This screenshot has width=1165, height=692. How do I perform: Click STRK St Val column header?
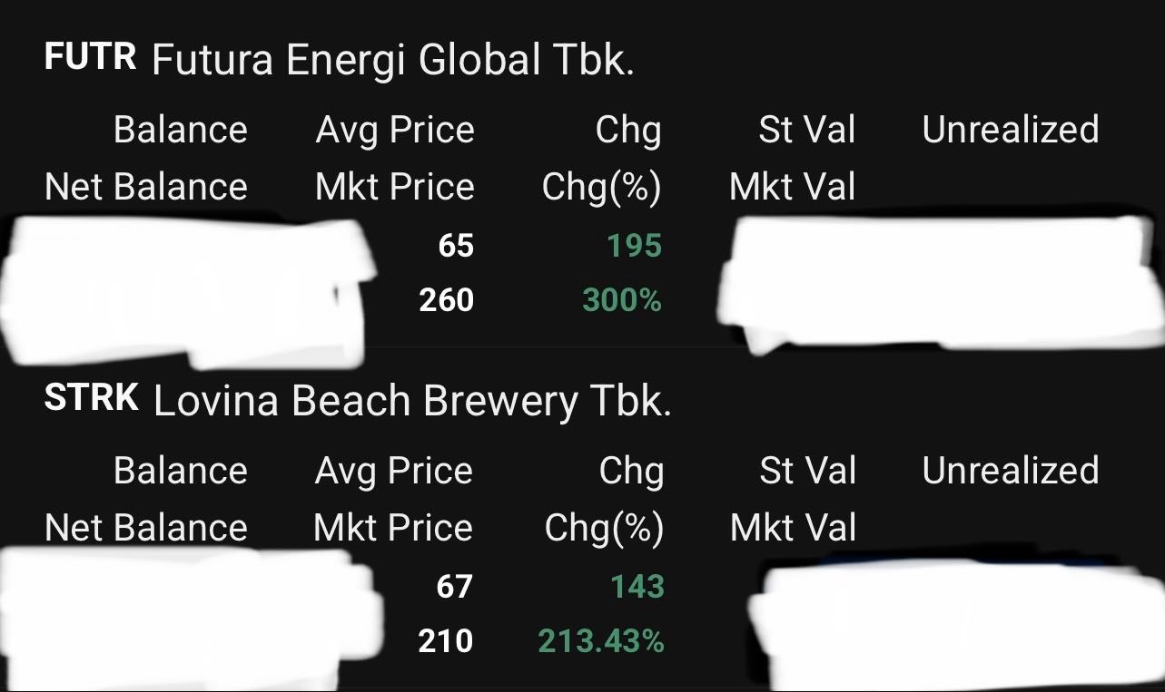tap(808, 471)
